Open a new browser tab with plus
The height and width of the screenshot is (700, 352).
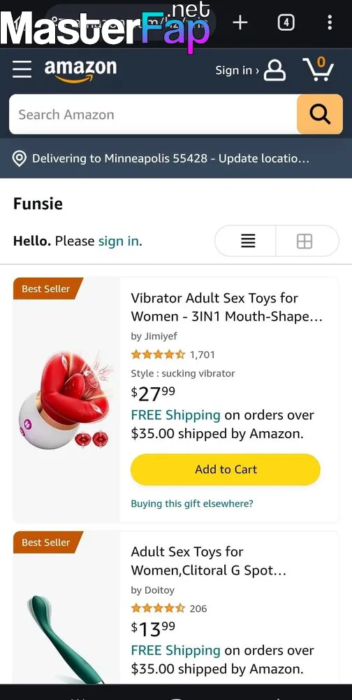pos(240,22)
